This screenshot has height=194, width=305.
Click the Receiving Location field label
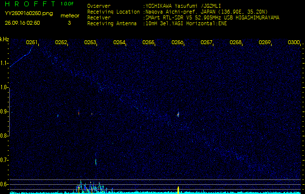(x=113, y=12)
